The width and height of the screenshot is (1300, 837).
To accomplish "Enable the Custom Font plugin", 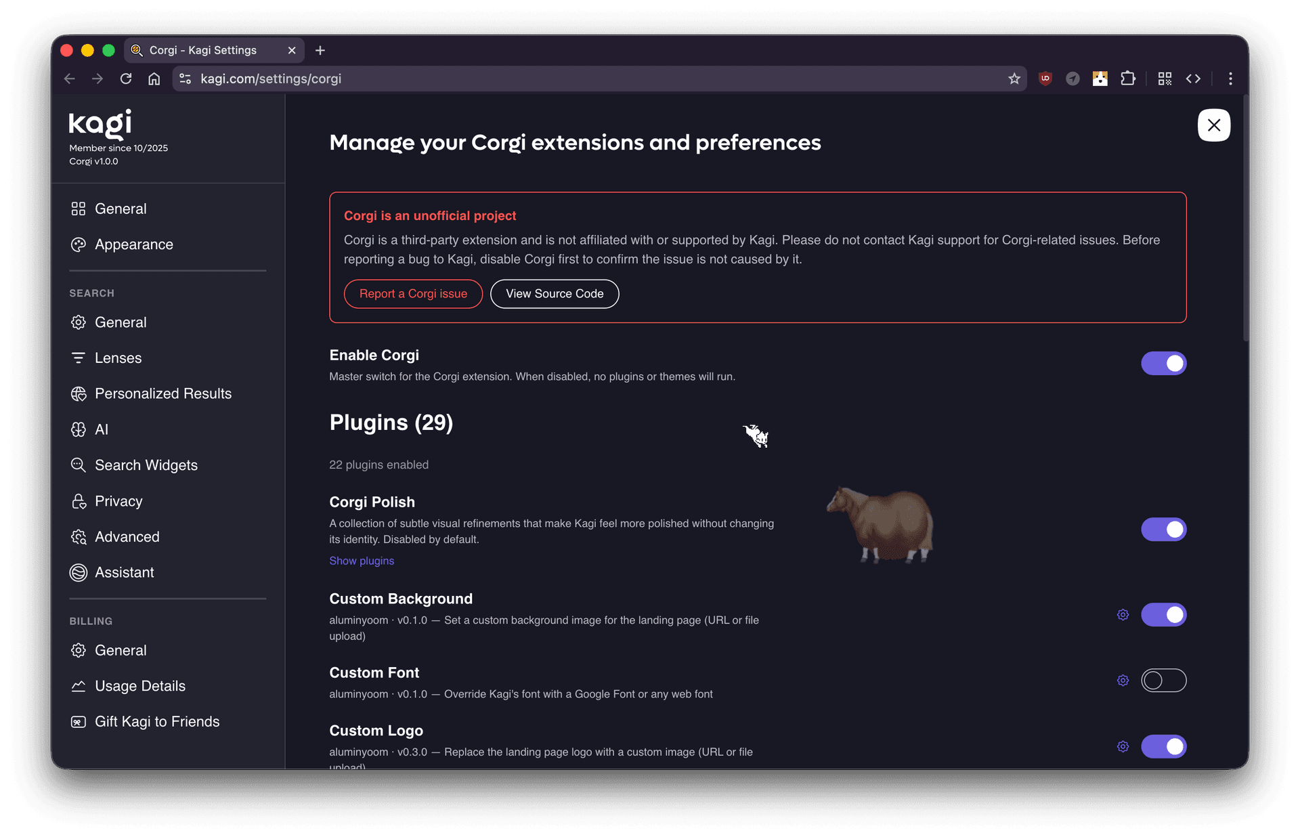I will (x=1163, y=681).
